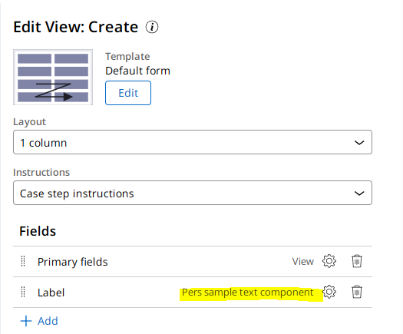The width and height of the screenshot is (403, 334).
Task: Delete the Label field via trash icon
Action: [x=357, y=292]
